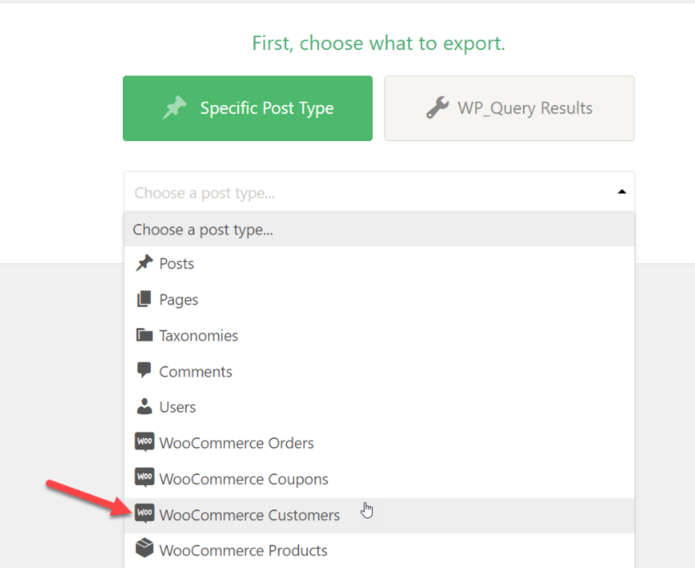Screen dimensions: 695x571
Task: Click the Users person icon
Action: coord(144,407)
